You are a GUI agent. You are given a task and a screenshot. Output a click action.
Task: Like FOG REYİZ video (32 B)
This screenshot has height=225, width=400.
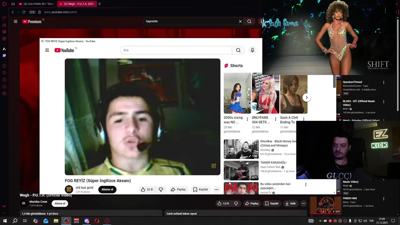pyautogui.click(x=147, y=189)
